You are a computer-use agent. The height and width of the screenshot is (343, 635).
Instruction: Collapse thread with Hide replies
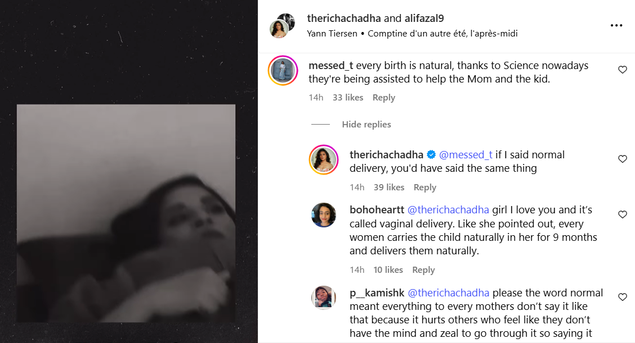tap(366, 125)
